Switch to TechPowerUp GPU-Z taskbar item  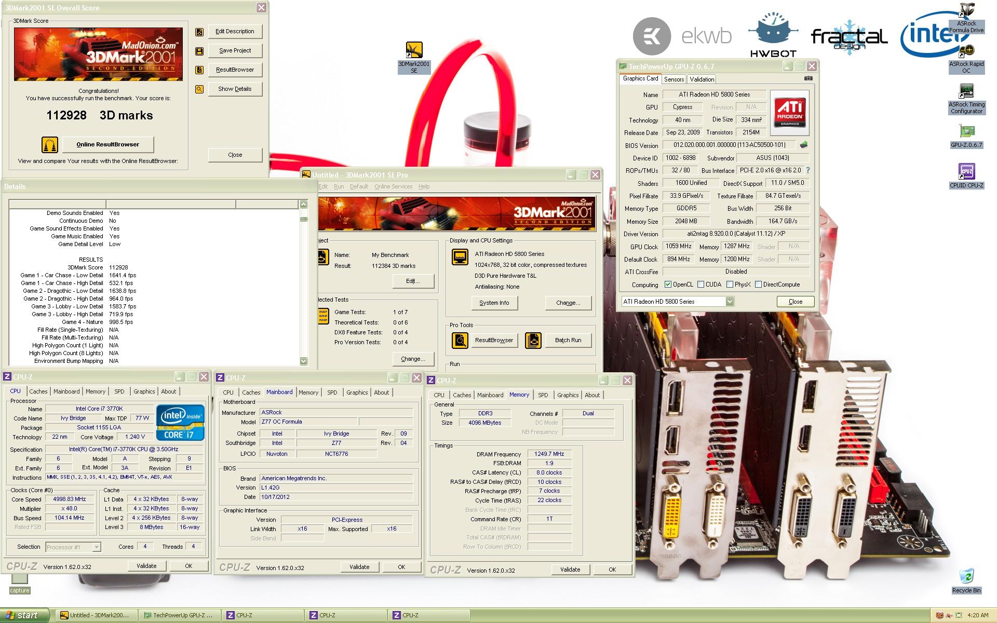tap(180, 615)
